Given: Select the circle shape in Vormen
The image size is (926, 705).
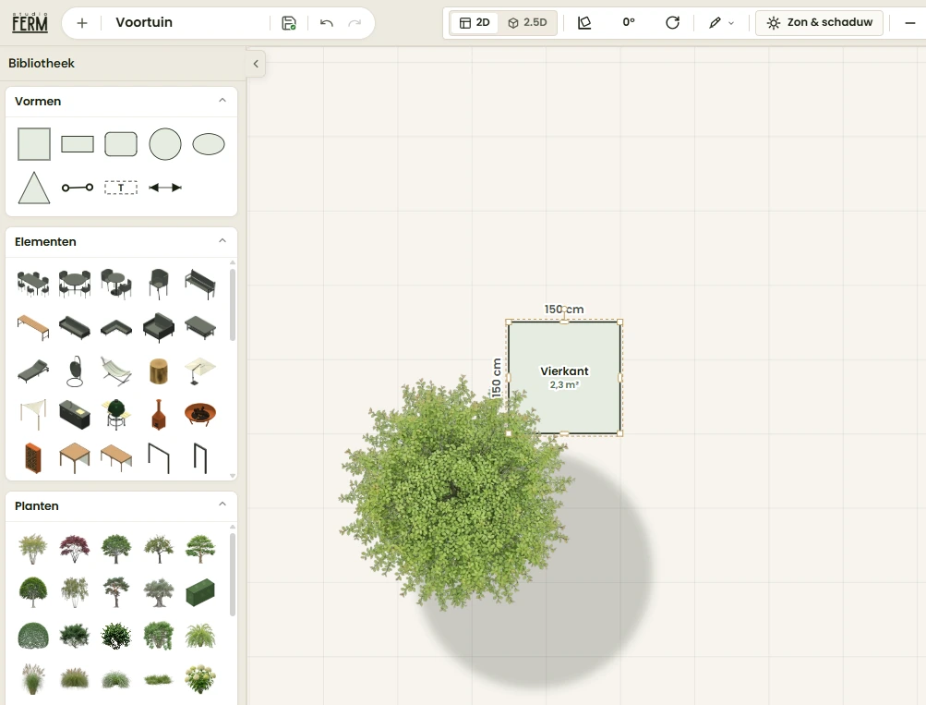Looking at the screenshot, I should 165,144.
